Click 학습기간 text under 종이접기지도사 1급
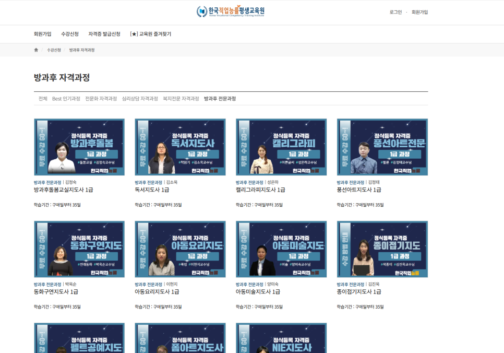The width and height of the screenshot is (504, 353). pyautogui.click(x=360, y=307)
